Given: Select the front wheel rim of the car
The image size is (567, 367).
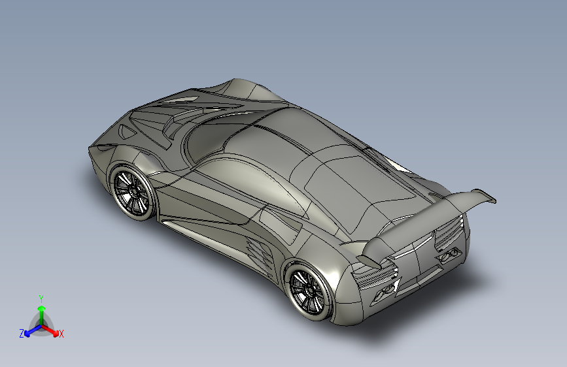Looking at the screenshot, I should [131, 193].
